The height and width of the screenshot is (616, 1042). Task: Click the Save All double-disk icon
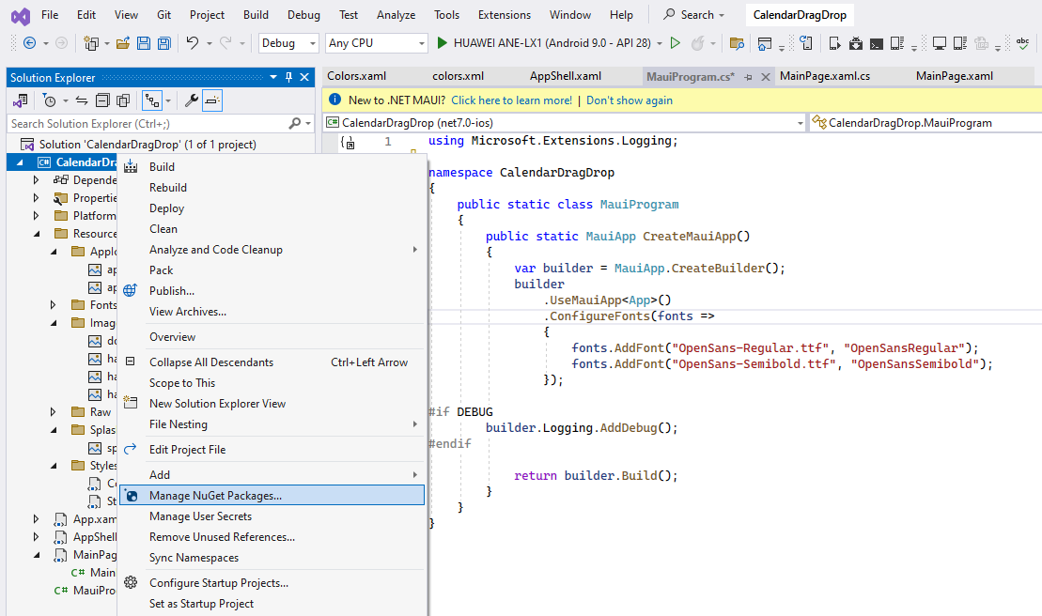pos(164,43)
